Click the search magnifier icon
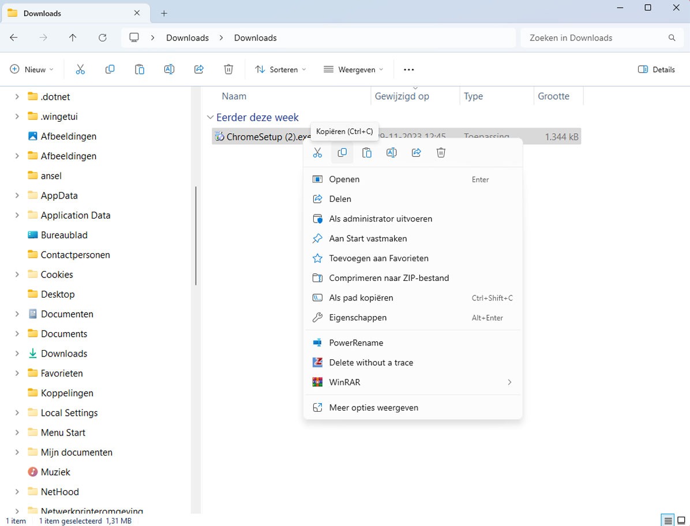This screenshot has width=690, height=526. [x=672, y=38]
